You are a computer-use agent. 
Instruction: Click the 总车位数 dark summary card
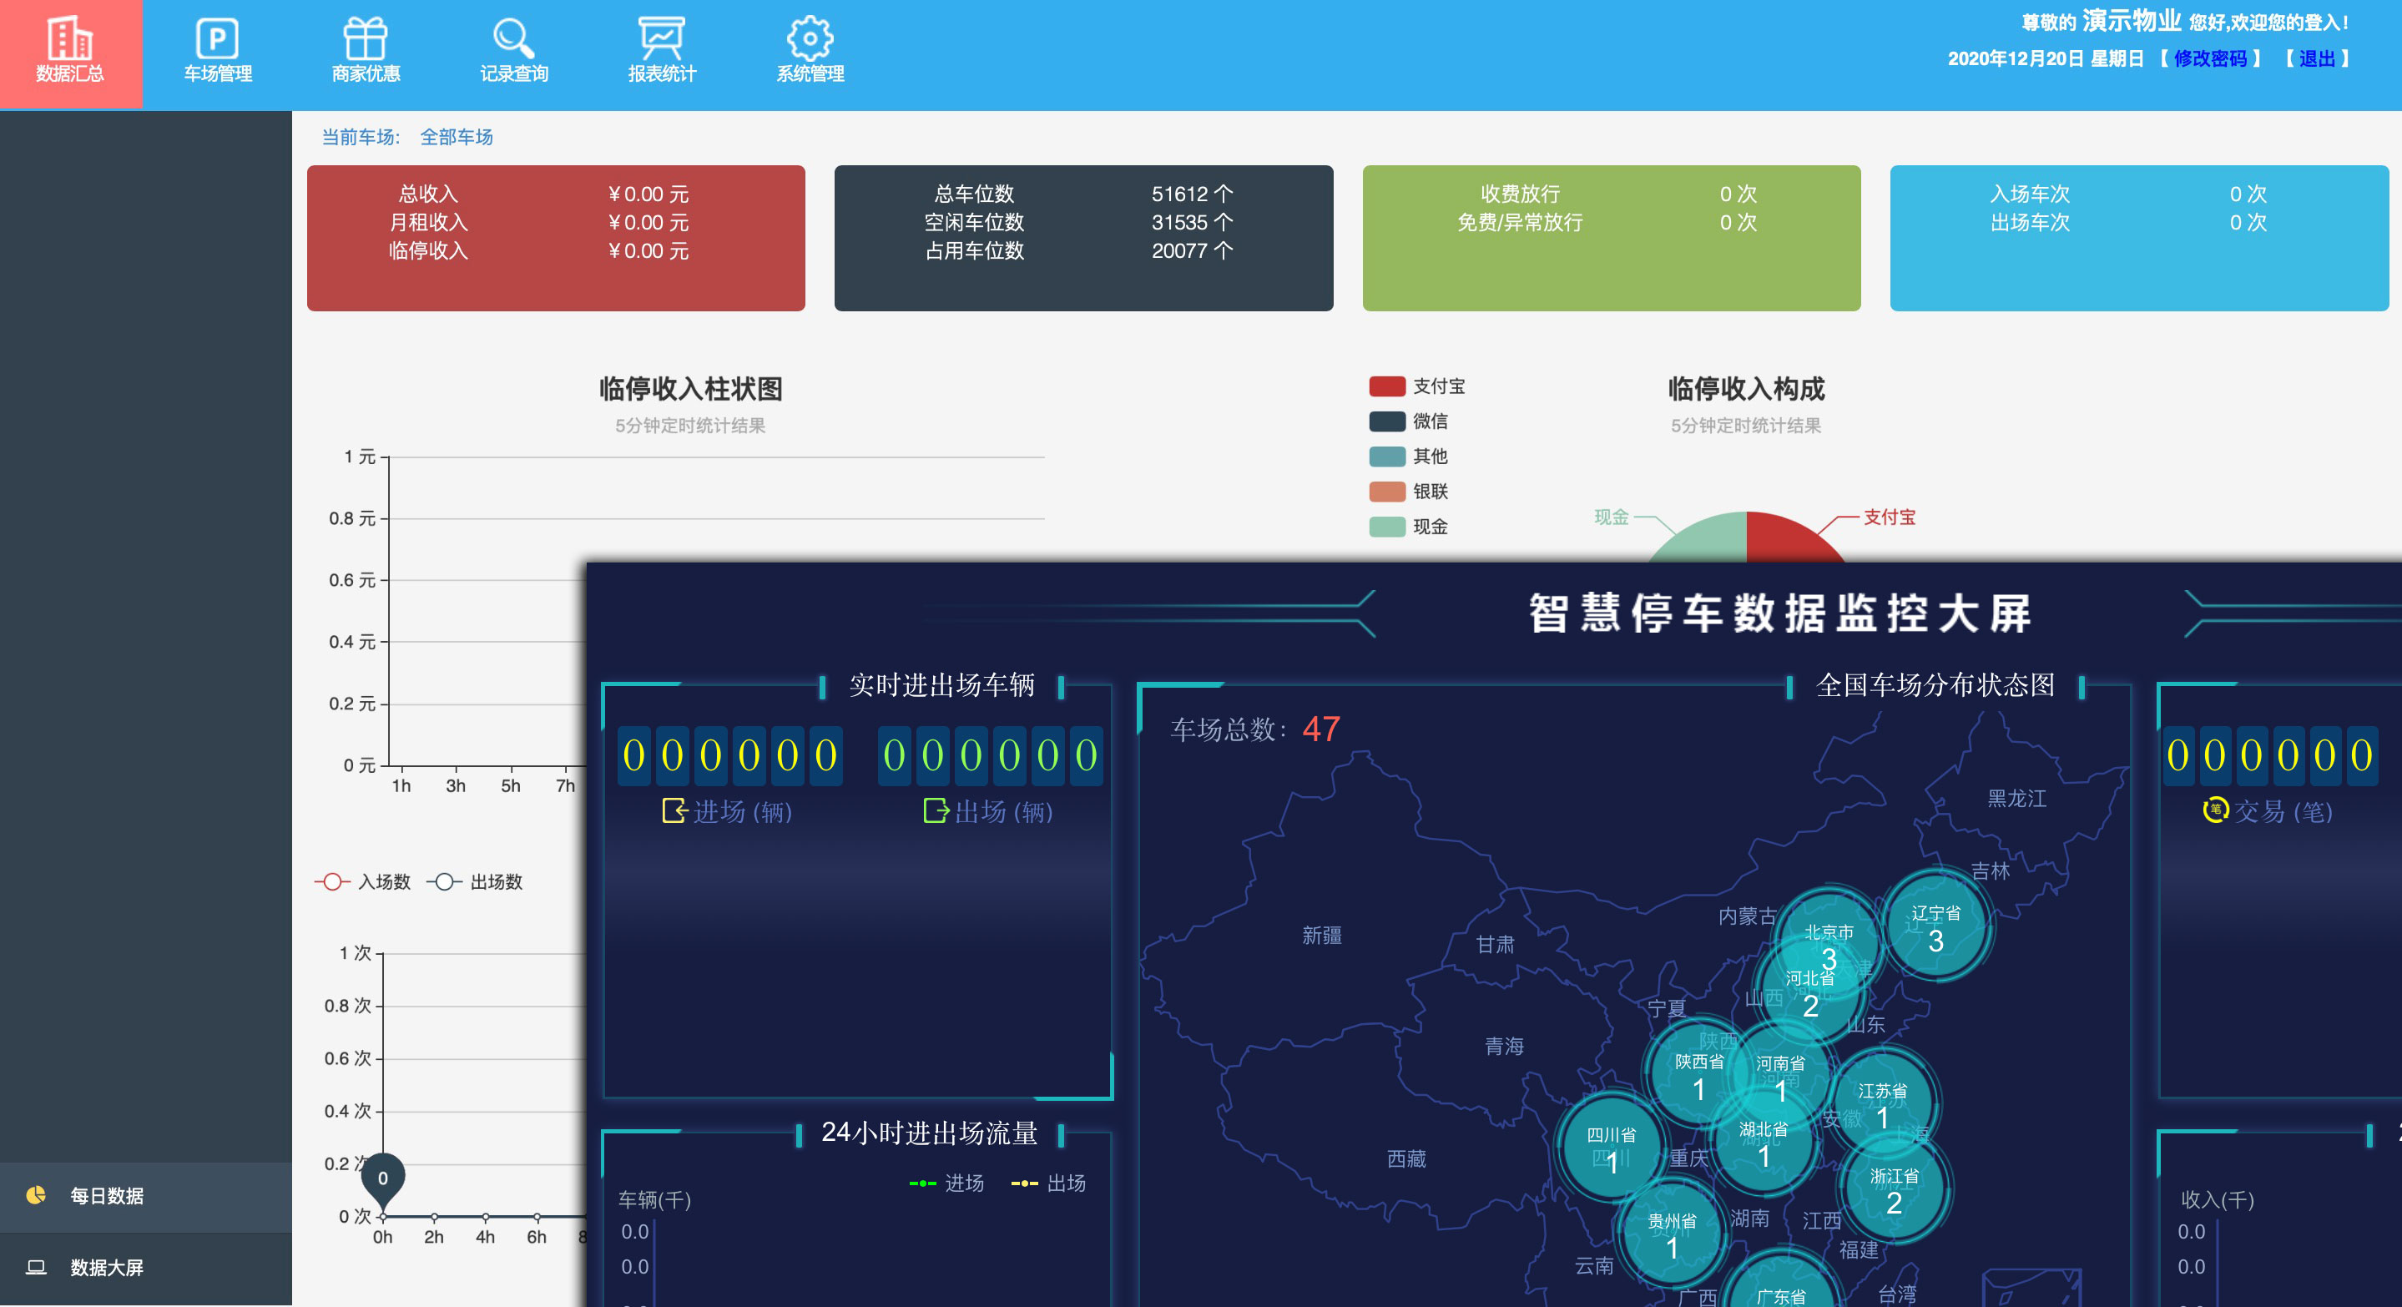(1083, 238)
